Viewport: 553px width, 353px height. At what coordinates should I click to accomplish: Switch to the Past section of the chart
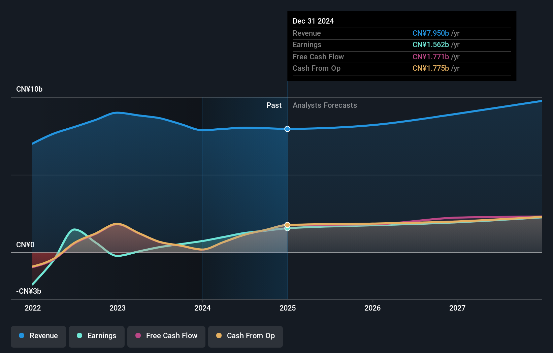click(274, 105)
